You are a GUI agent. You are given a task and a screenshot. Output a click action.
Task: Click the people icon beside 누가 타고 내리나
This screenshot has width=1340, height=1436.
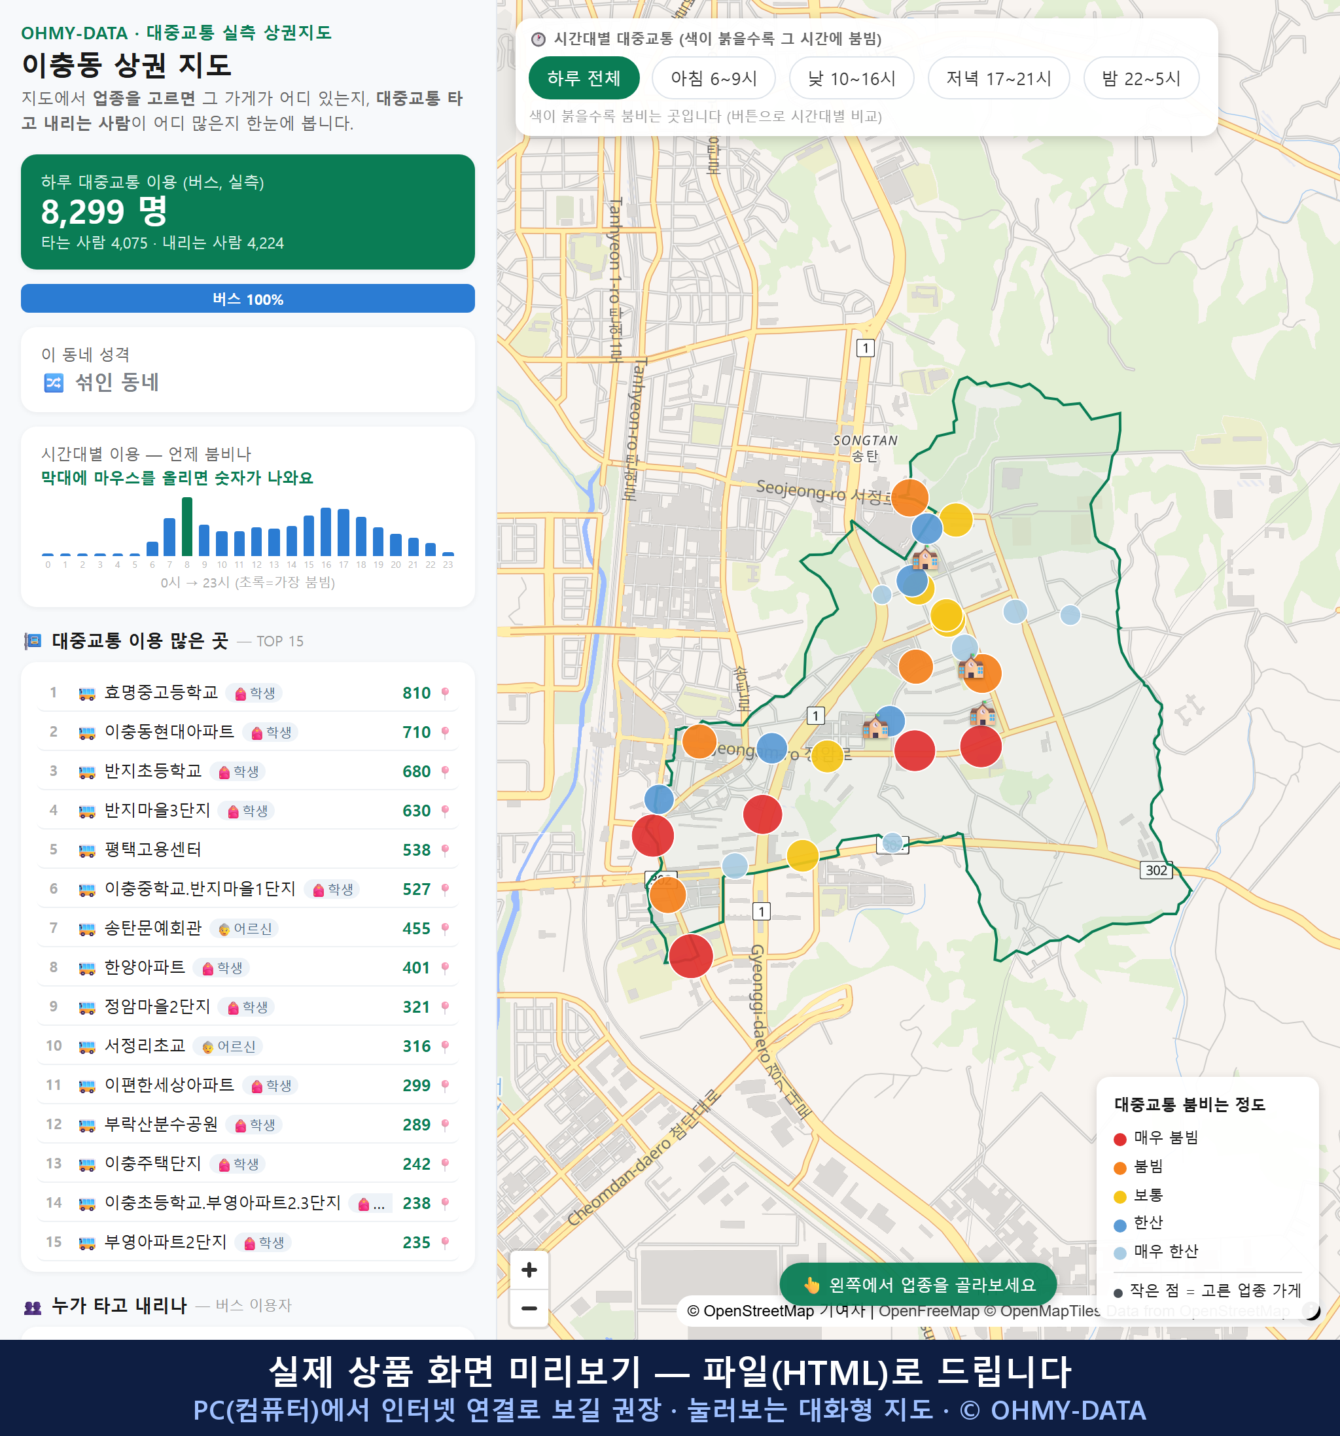33,1306
